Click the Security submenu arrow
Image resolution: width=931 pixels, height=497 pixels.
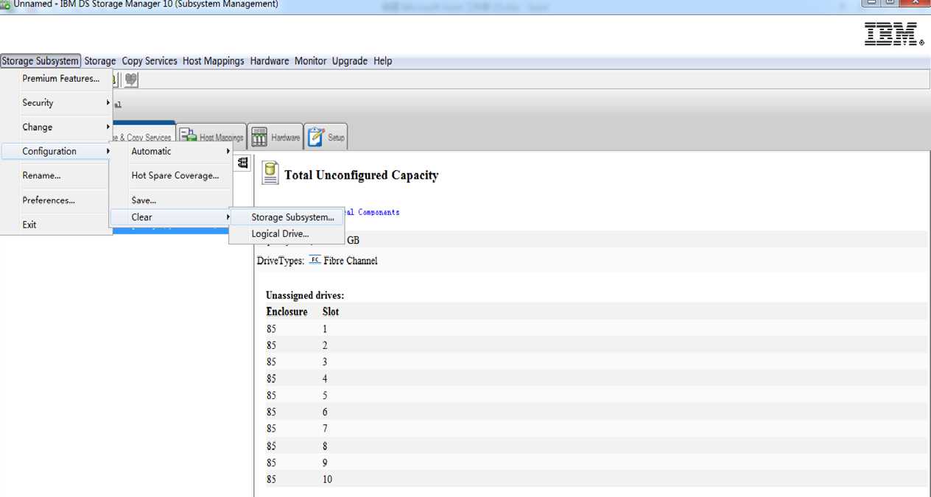click(x=108, y=103)
